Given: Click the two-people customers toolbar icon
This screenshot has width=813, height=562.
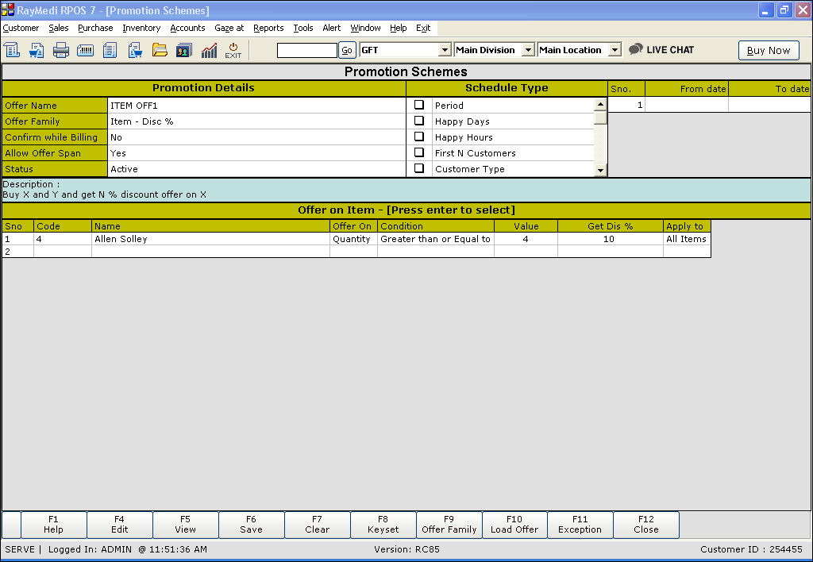Looking at the screenshot, I should tap(184, 50).
